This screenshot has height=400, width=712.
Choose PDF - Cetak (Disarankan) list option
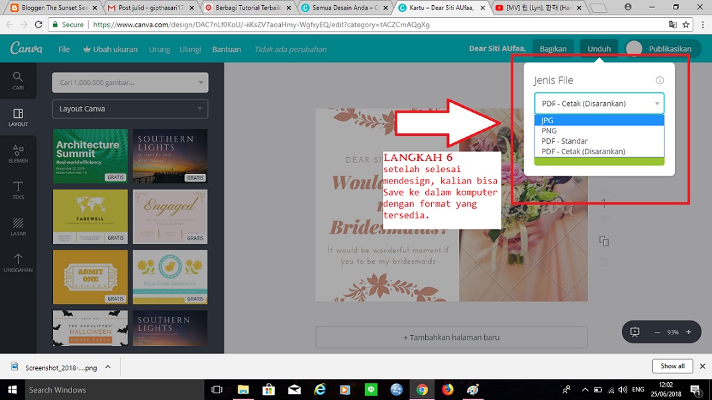point(599,152)
